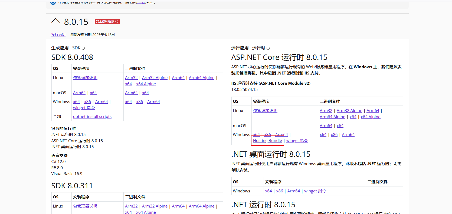Download SDK 8.0.408 Linux Arm64 Alpine binary
Viewport: 452px width, 214px height.
202,78
